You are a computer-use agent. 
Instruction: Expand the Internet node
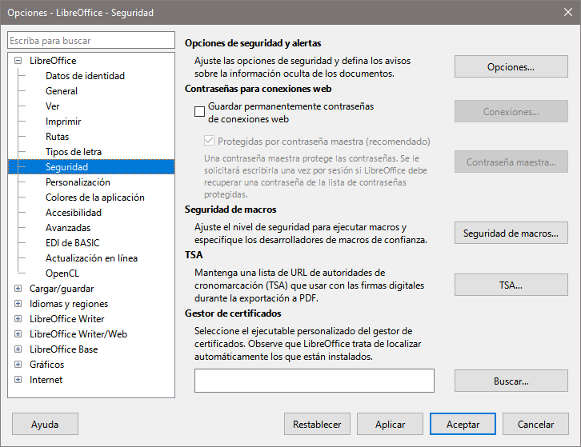click(x=18, y=380)
